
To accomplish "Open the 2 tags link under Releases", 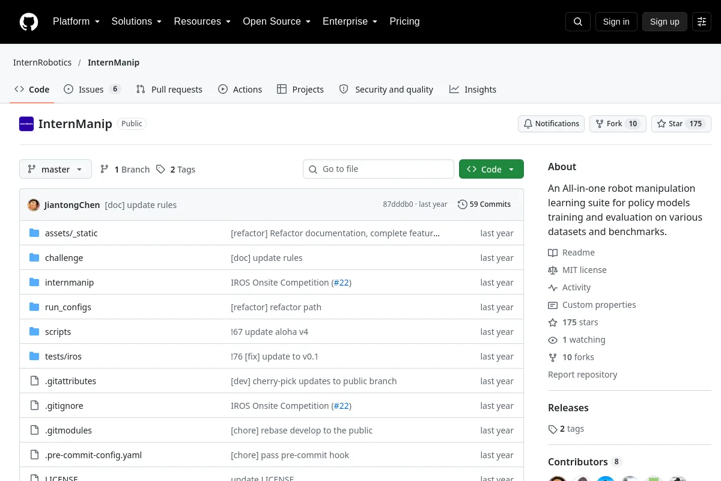I will click(566, 429).
